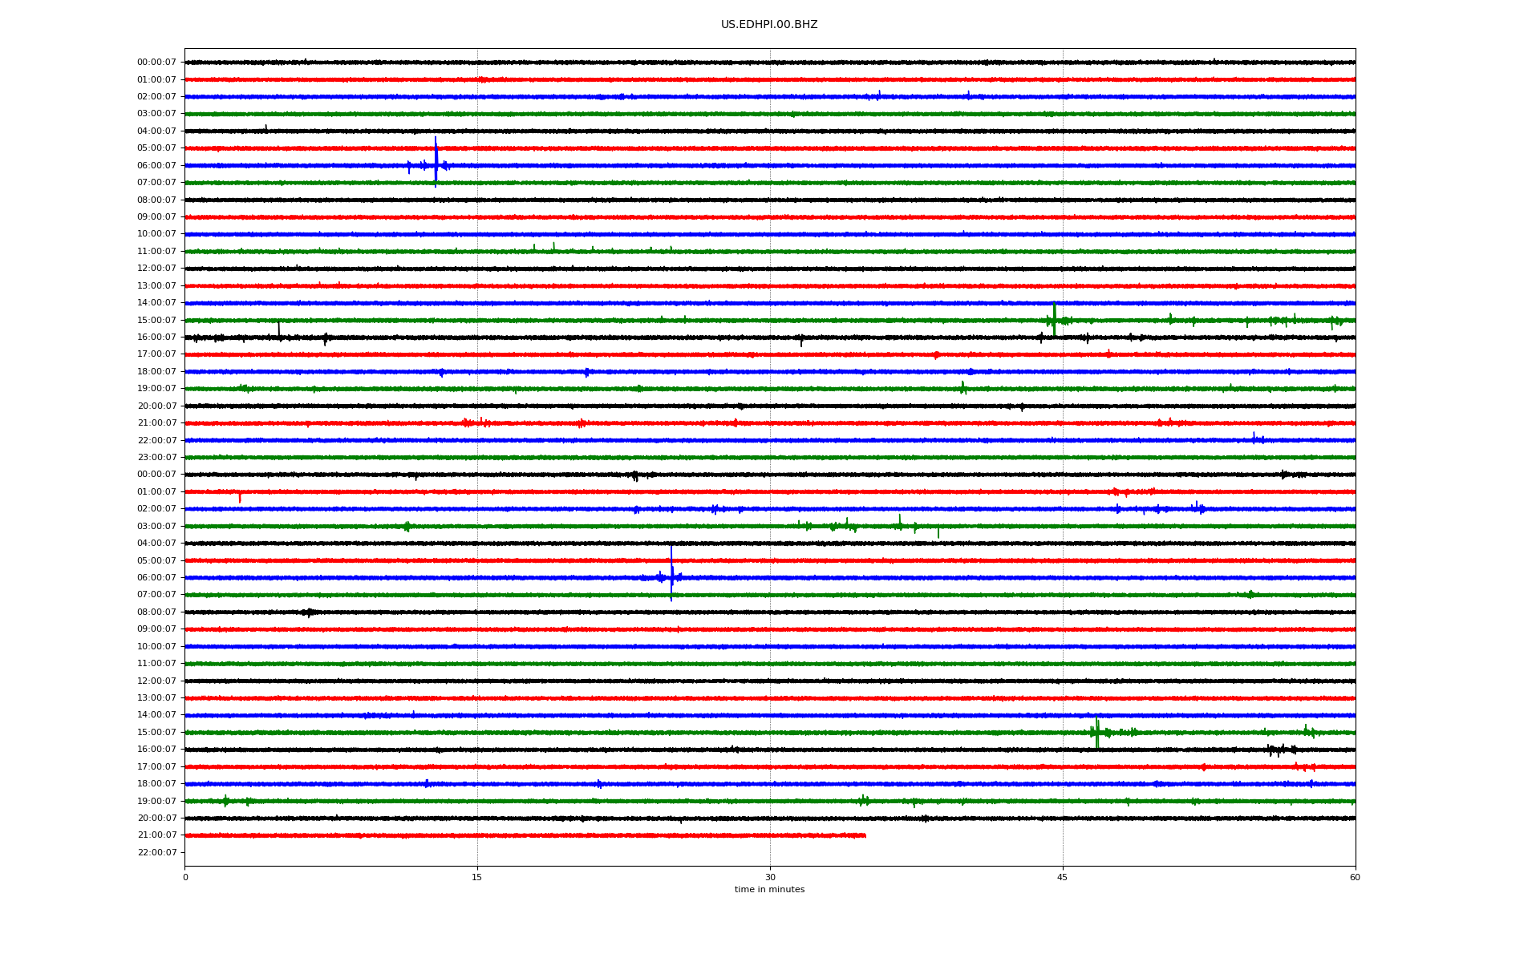
Task: Click blue spike near minute 55 on 22:00:07 trace
Action: [x=1254, y=437]
